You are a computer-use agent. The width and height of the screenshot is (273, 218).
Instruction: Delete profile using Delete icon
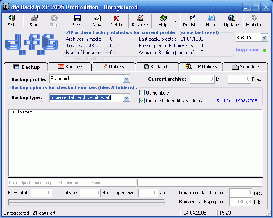click(117, 21)
